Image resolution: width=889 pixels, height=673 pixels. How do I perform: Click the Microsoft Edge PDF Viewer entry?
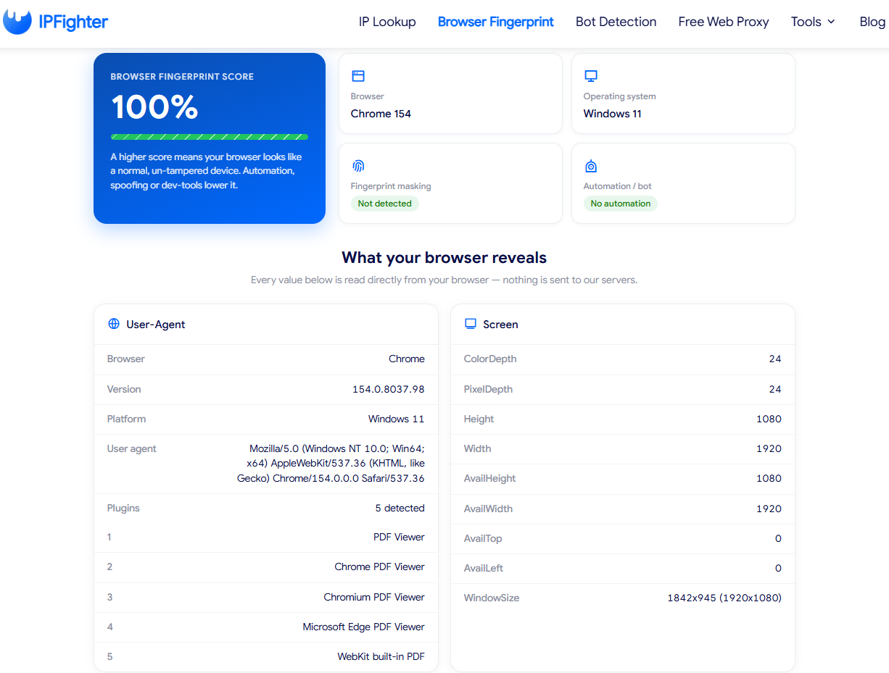pyautogui.click(x=364, y=627)
